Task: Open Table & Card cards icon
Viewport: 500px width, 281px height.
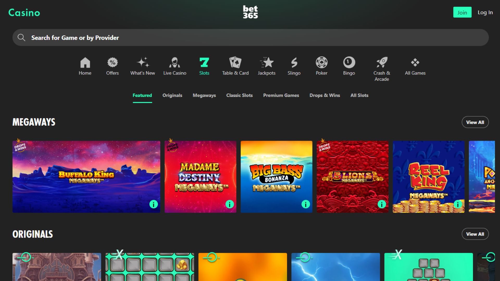Action: pyautogui.click(x=235, y=62)
